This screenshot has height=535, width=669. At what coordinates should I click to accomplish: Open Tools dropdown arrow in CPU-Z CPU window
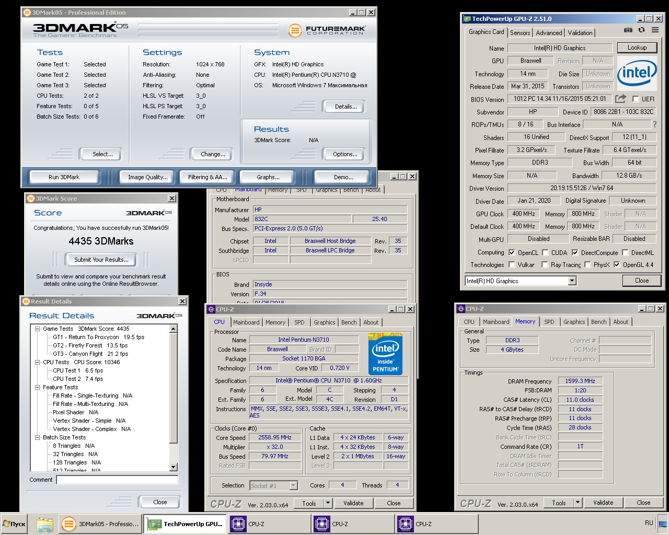pyautogui.click(x=328, y=503)
